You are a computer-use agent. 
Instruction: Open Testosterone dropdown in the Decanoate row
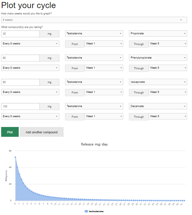[94, 106]
